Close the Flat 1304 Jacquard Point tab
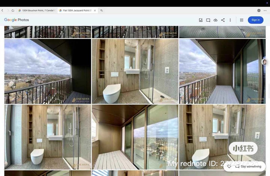The height and width of the screenshot is (176, 270). pos(95,10)
